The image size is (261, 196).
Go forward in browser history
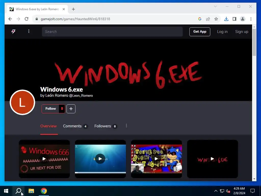click(x=18, y=19)
